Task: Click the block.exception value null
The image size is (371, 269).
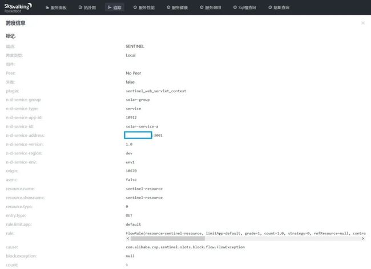Action: (x=130, y=256)
